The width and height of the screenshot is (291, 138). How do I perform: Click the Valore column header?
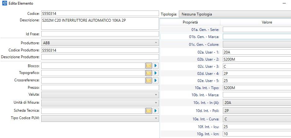(267, 22)
